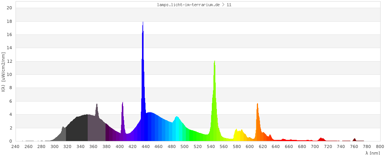
Task: Click x-axis tick label 780
Action: pyautogui.click(x=367, y=146)
